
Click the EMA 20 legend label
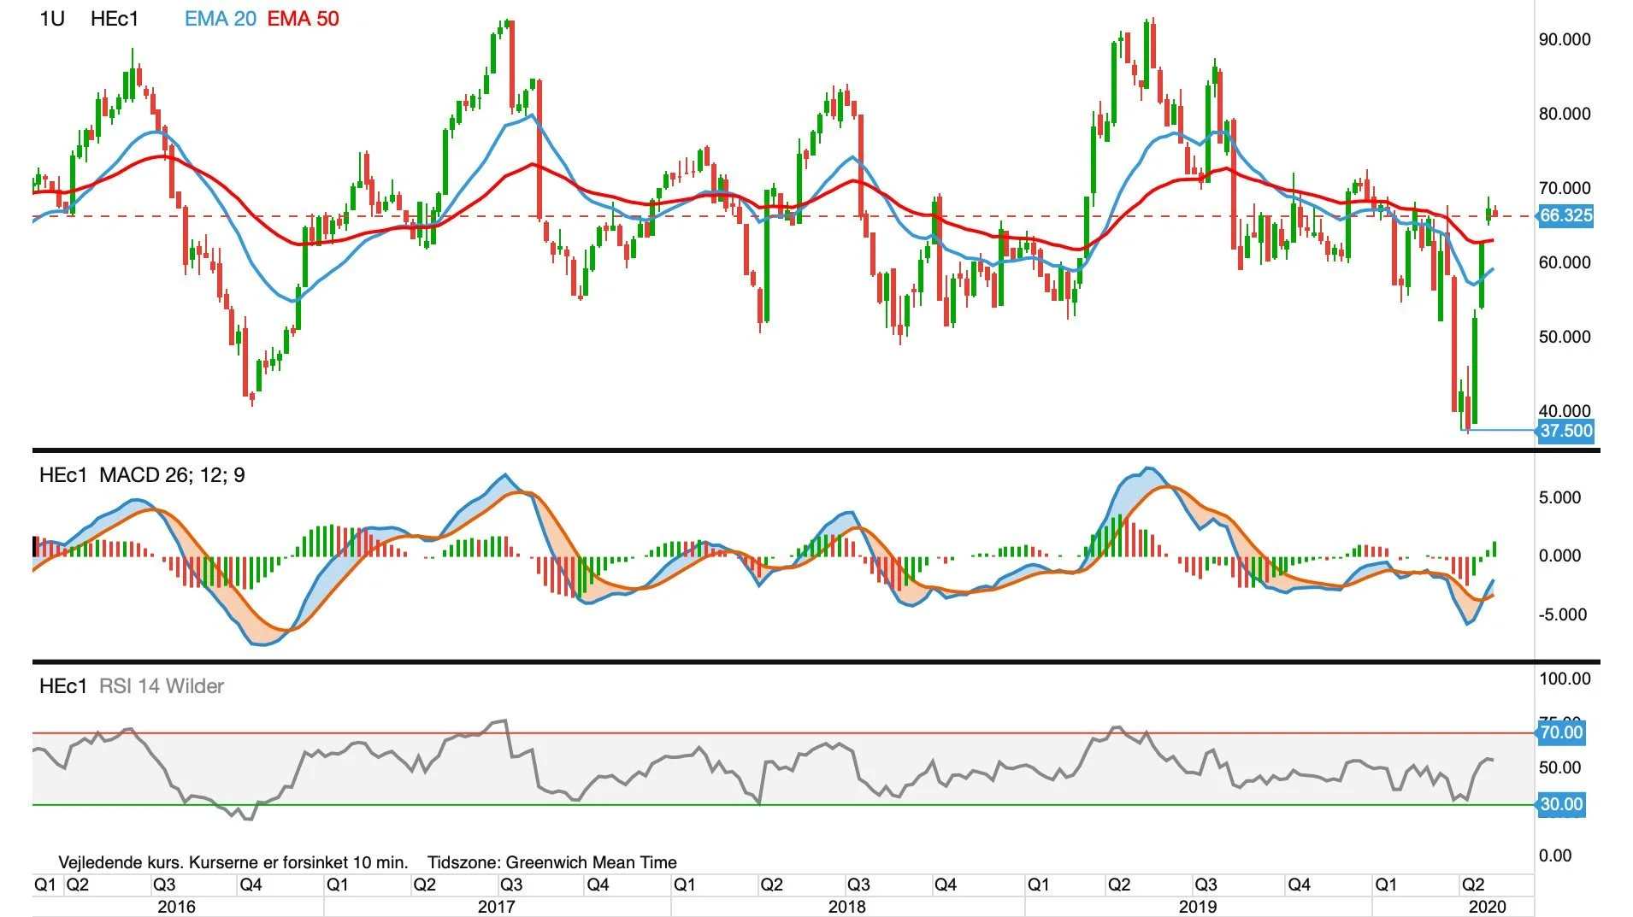click(220, 19)
